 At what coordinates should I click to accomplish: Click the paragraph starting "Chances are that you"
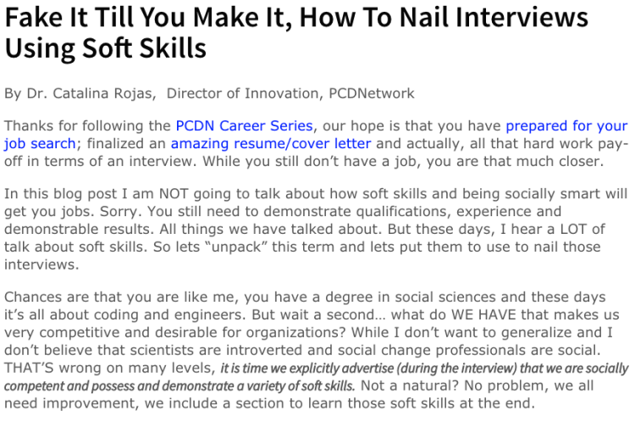click(313, 315)
